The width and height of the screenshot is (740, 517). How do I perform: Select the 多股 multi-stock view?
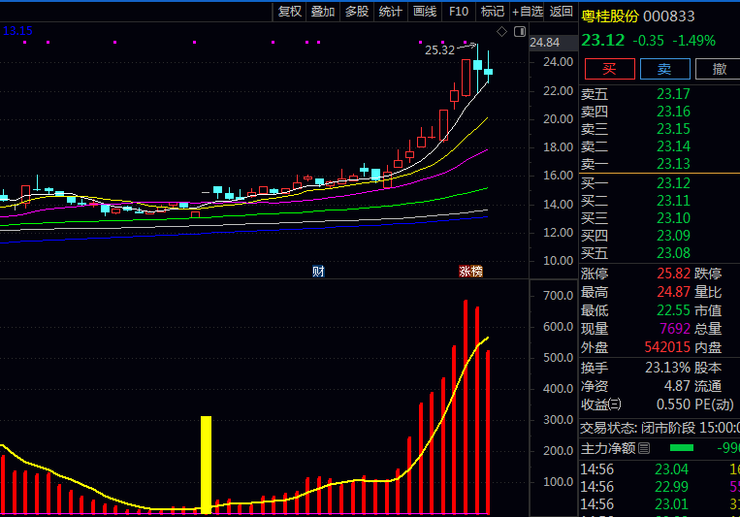click(x=357, y=12)
